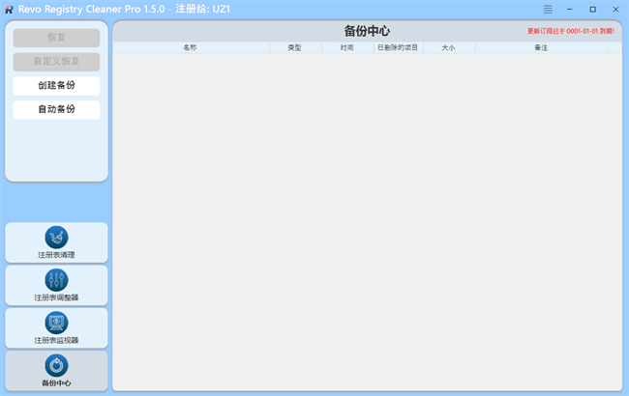This screenshot has height=396, width=629.
Task: Click the 自动备份 button
Action: pyautogui.click(x=56, y=109)
